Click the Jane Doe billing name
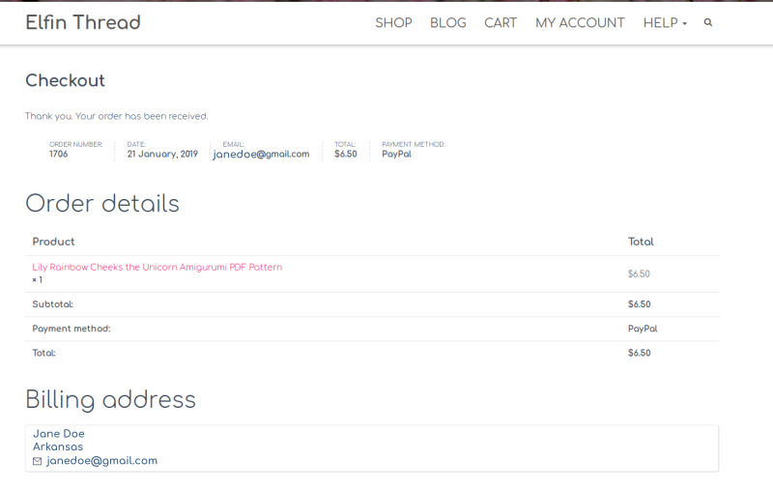This screenshot has width=773, height=490. click(x=59, y=434)
